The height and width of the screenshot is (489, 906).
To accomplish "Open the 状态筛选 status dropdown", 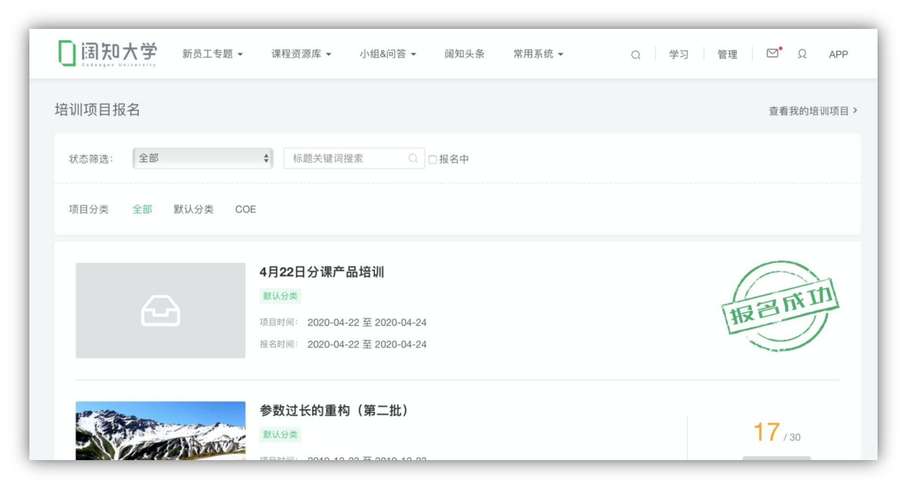I will click(x=202, y=159).
